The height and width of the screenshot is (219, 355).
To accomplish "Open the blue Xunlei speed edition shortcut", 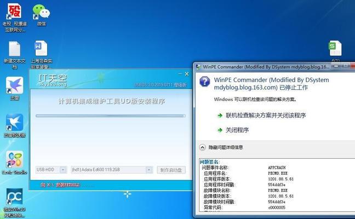I will (14, 122).
